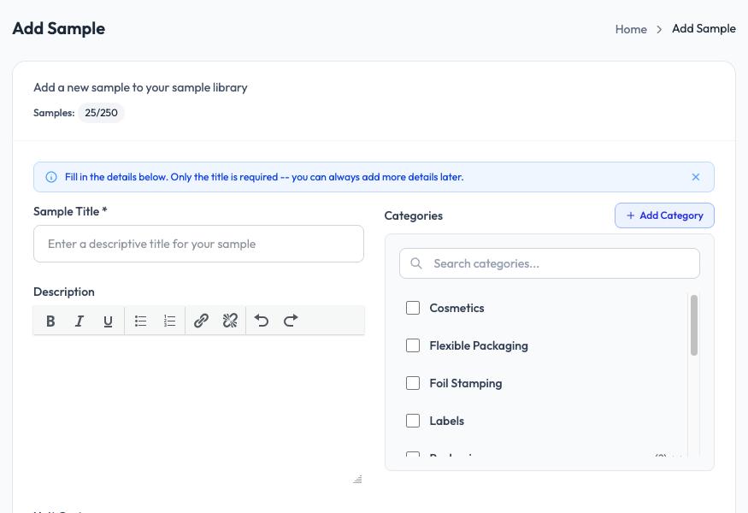Click the search magnifier in the categories panel
This screenshot has height=513, width=748.
click(416, 263)
